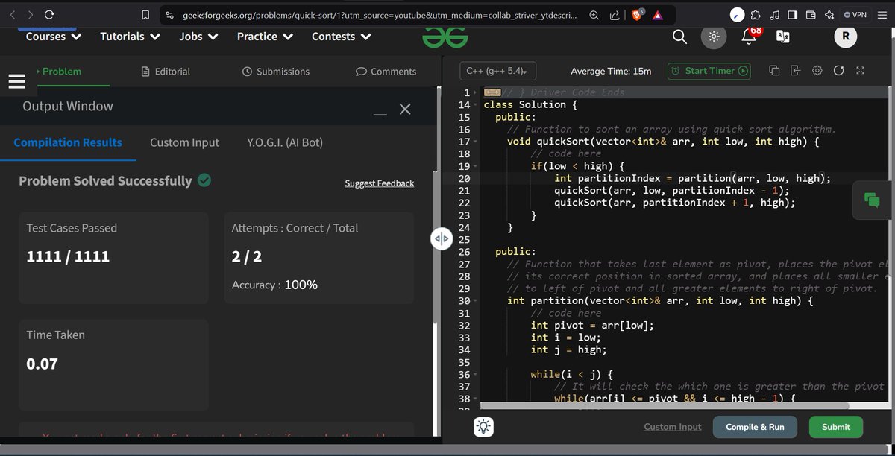Open the notifications bell showing 68
The height and width of the screenshot is (456, 895).
click(748, 36)
